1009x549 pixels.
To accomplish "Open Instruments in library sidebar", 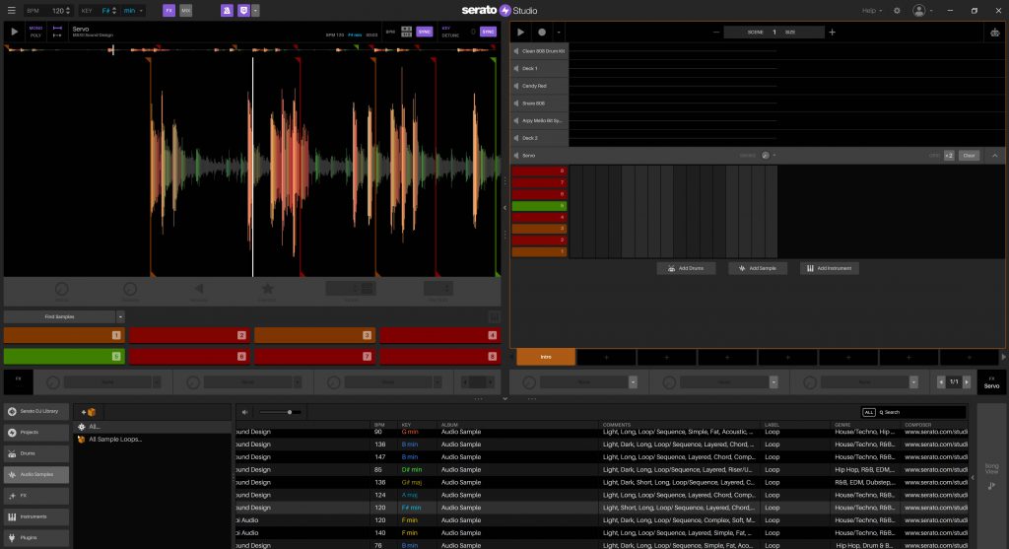I will (x=36, y=516).
